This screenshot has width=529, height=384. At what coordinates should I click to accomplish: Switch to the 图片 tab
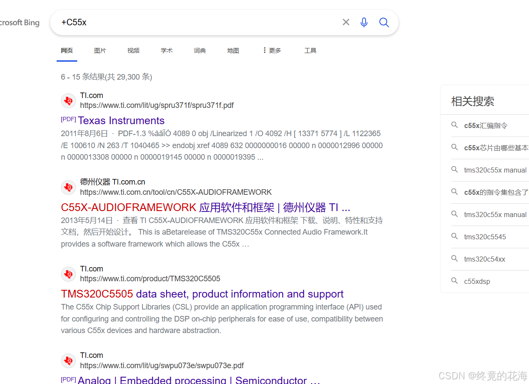click(x=100, y=51)
